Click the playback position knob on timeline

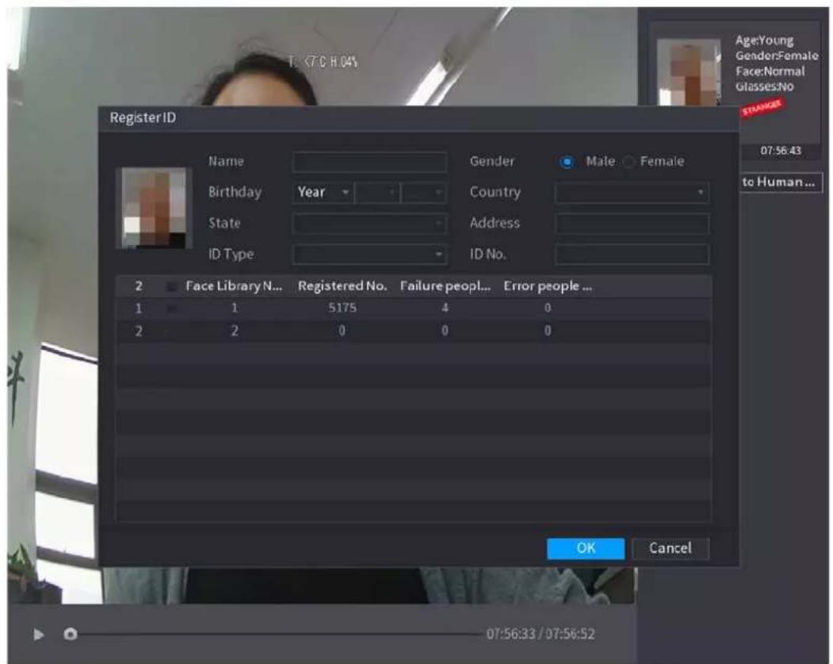point(70,634)
